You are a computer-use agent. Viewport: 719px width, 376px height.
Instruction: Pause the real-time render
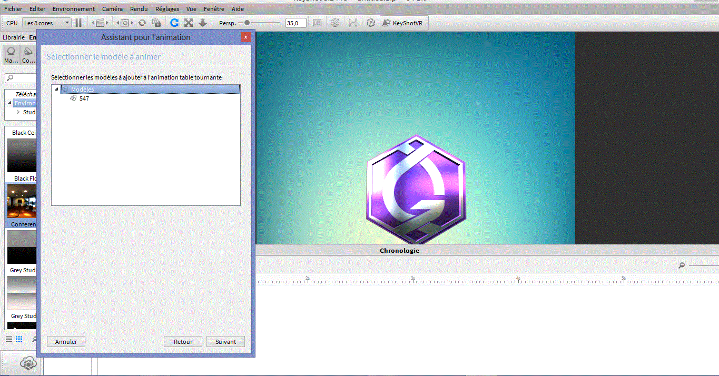pos(78,23)
